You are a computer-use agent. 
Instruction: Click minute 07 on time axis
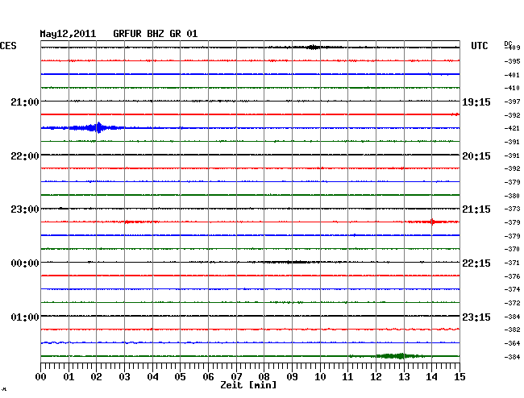coord(236,377)
